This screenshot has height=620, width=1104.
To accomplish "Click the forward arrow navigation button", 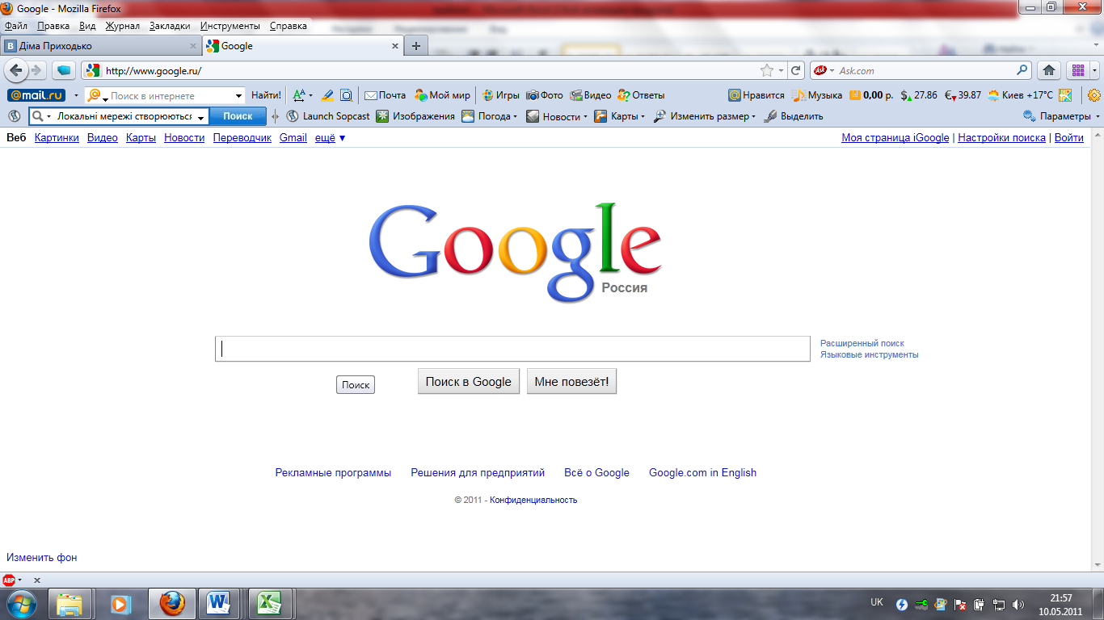I will [x=36, y=70].
